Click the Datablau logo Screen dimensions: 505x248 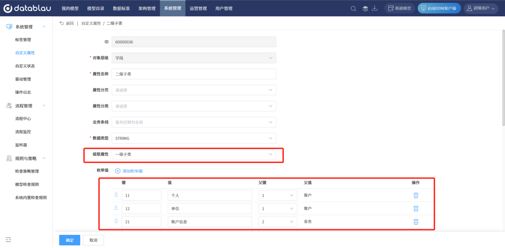click(27, 8)
